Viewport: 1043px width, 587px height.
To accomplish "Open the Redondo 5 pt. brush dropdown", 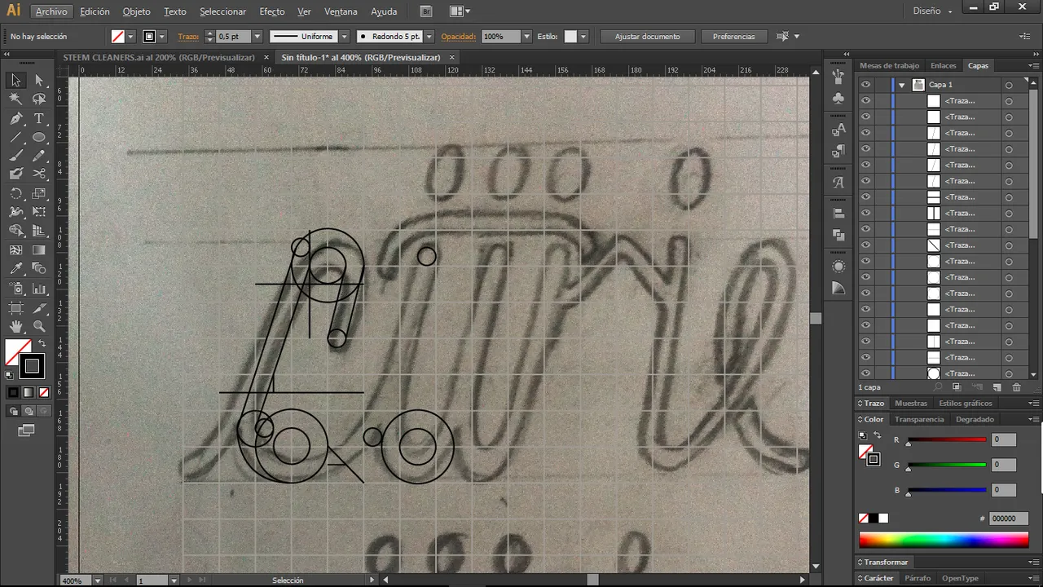I will tap(429, 37).
